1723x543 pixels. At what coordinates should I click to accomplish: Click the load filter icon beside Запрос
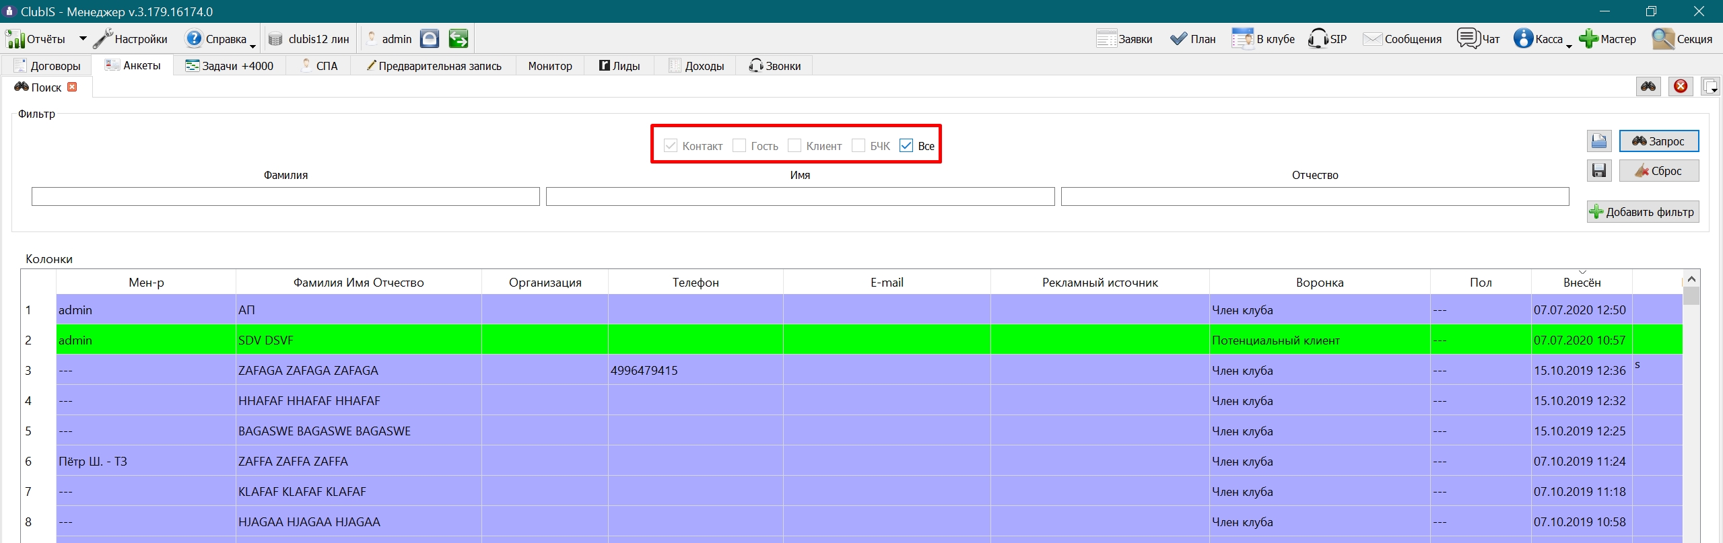click(1599, 141)
